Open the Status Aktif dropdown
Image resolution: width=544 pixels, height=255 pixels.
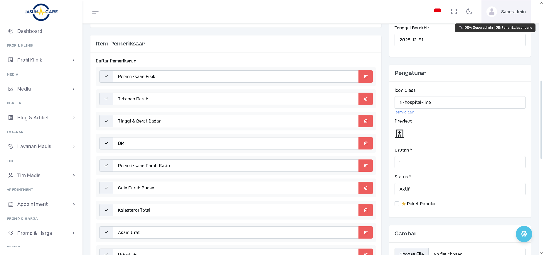[460, 189]
